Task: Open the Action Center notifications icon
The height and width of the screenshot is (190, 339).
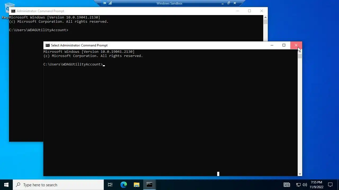Action: tap(330, 185)
